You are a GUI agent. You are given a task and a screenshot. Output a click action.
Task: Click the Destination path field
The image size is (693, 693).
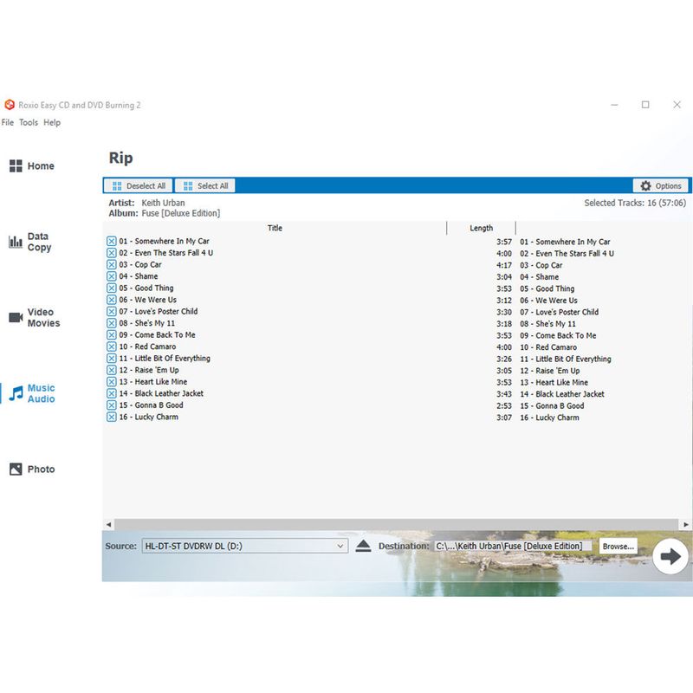(513, 547)
